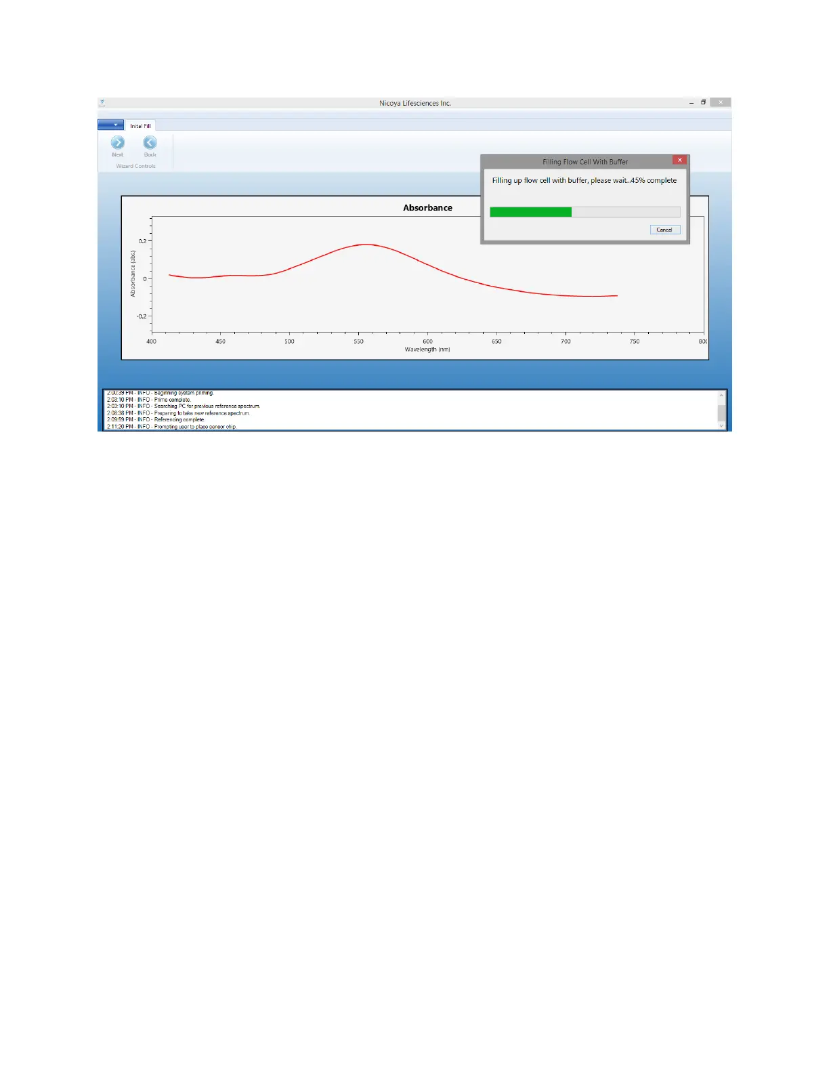Click the 550 wavelength axis tick label
Viewport: 829px width, 1073px height.
click(358, 341)
